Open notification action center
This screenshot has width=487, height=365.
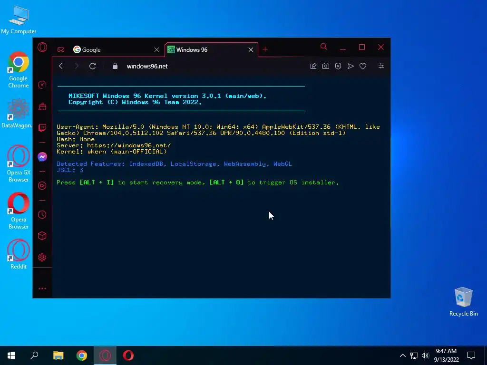(471, 355)
